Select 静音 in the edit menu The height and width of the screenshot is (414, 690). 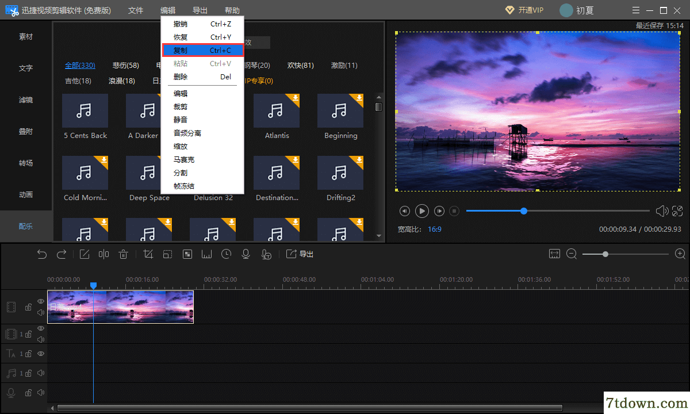tap(202, 120)
